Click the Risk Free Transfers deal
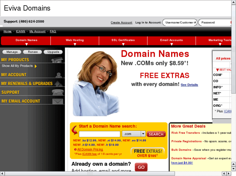Viewport: 236px width, 176px height. tap(186, 133)
